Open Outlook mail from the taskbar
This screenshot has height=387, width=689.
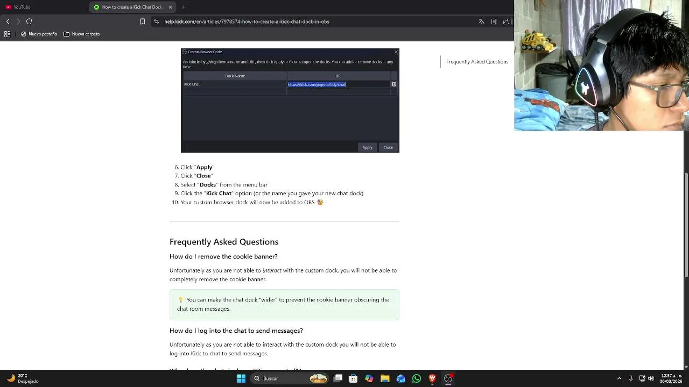(x=401, y=378)
